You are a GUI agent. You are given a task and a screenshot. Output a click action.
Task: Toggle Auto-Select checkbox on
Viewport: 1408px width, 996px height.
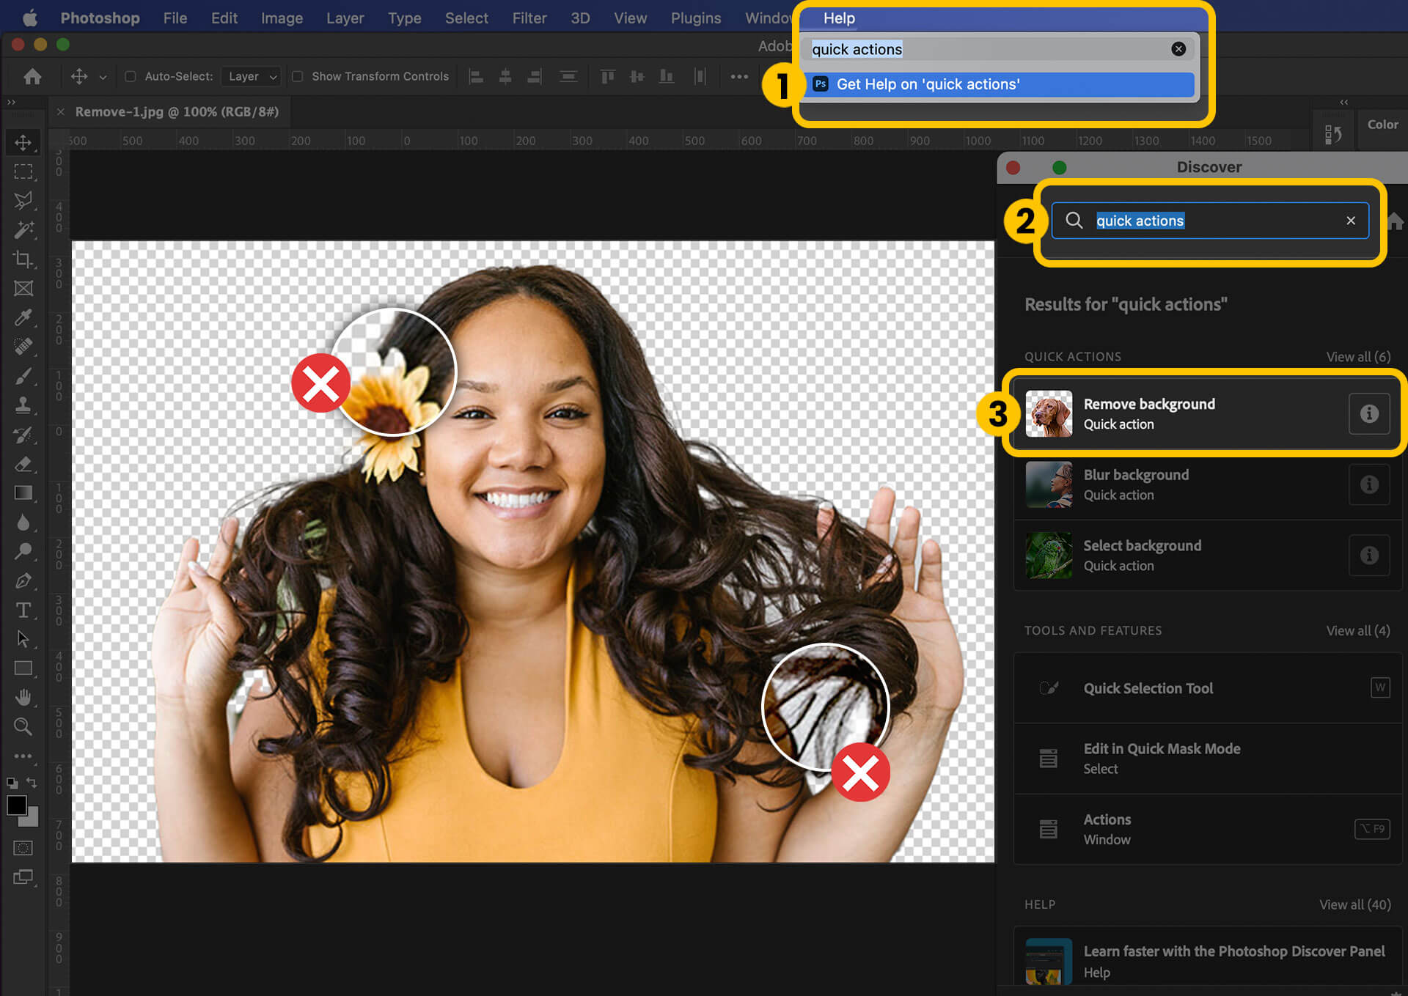[129, 74]
